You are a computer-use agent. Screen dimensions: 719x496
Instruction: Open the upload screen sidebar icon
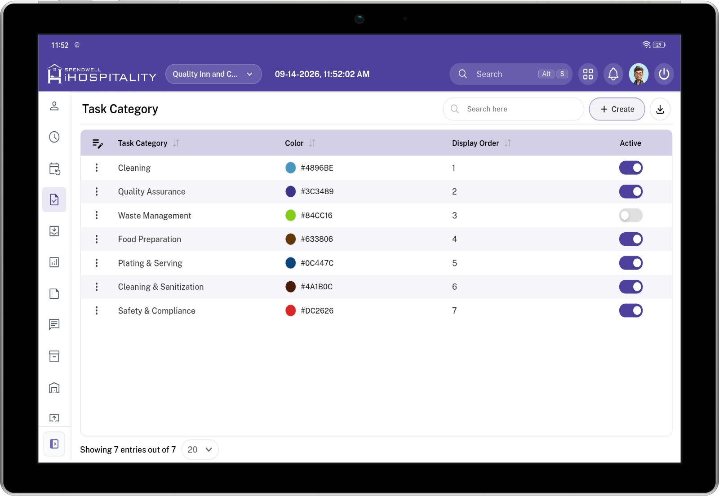click(x=54, y=418)
